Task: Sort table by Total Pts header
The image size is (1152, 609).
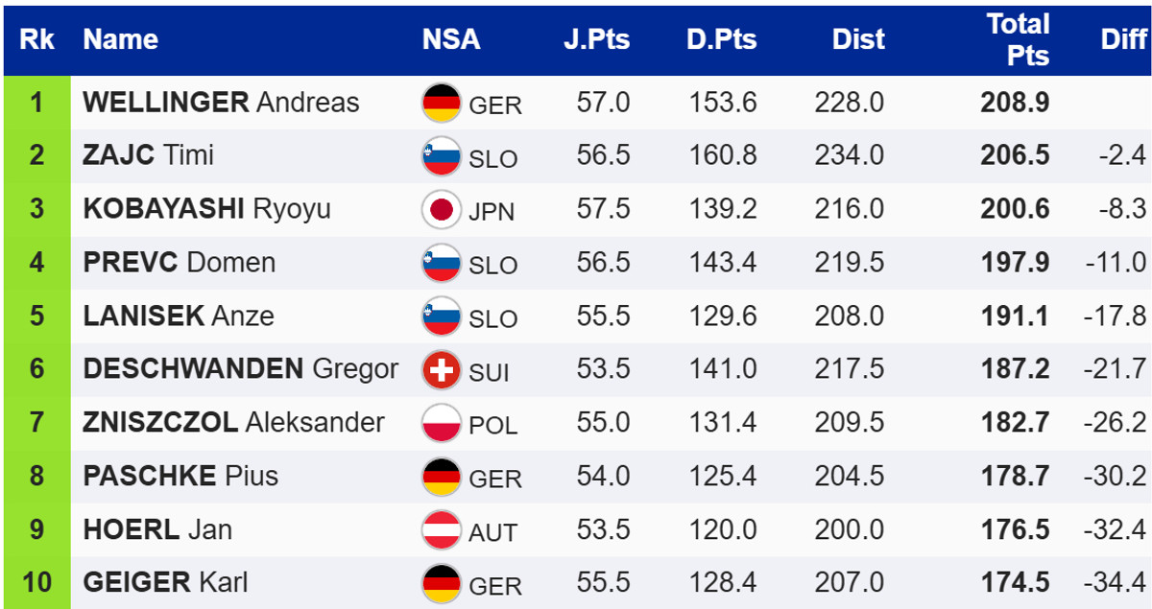Action: coord(1018,39)
